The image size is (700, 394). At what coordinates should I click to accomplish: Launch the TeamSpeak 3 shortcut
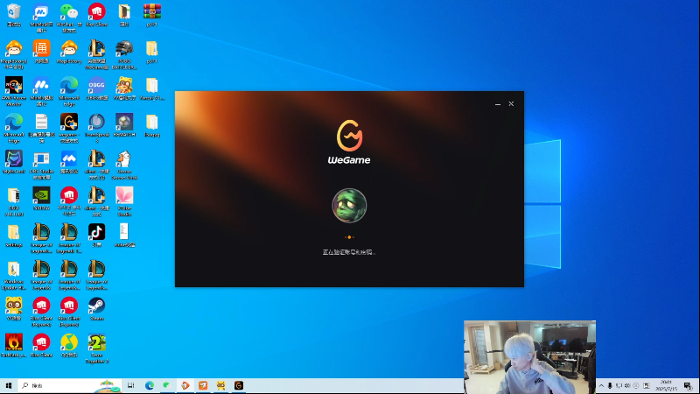tap(96, 122)
